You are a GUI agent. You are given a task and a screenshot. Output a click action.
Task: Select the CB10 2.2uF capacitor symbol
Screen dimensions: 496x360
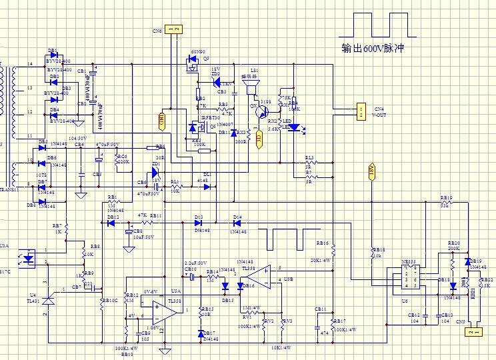click(192, 277)
